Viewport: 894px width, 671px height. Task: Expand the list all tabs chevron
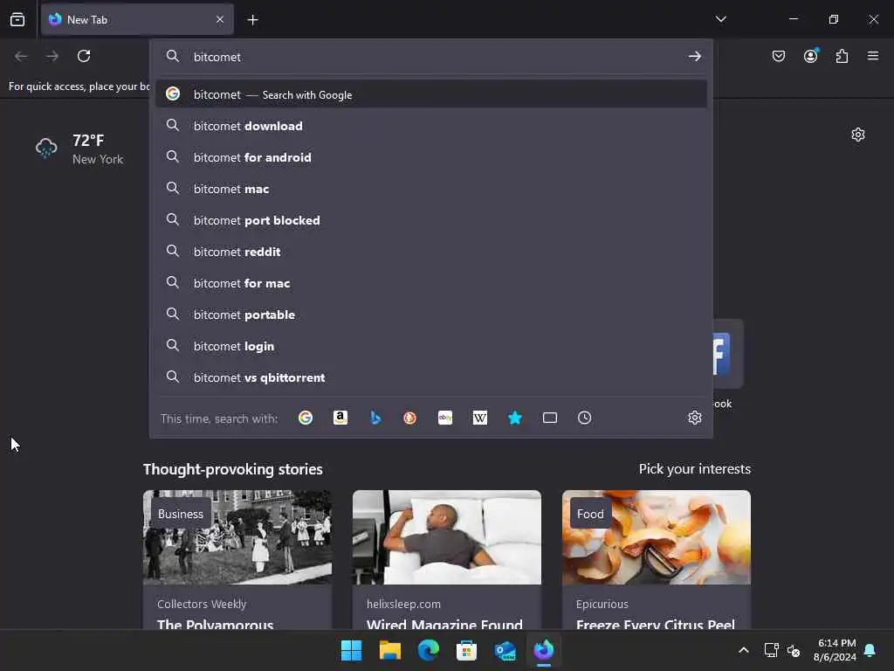tap(720, 19)
